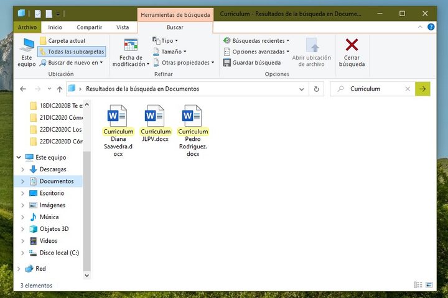This screenshot has width=448, height=298.
Task: Go forward with the right arrow
Action: [37, 89]
